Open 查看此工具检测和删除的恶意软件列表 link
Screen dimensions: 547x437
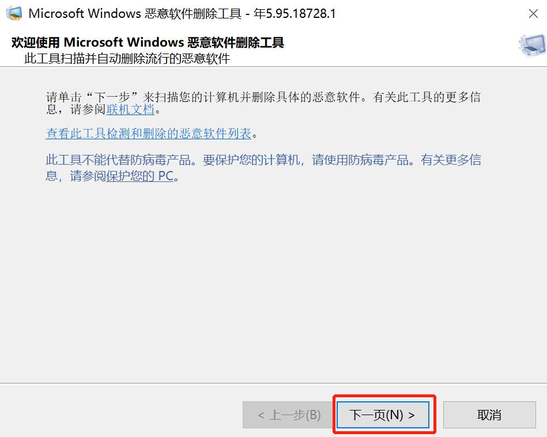[149, 133]
